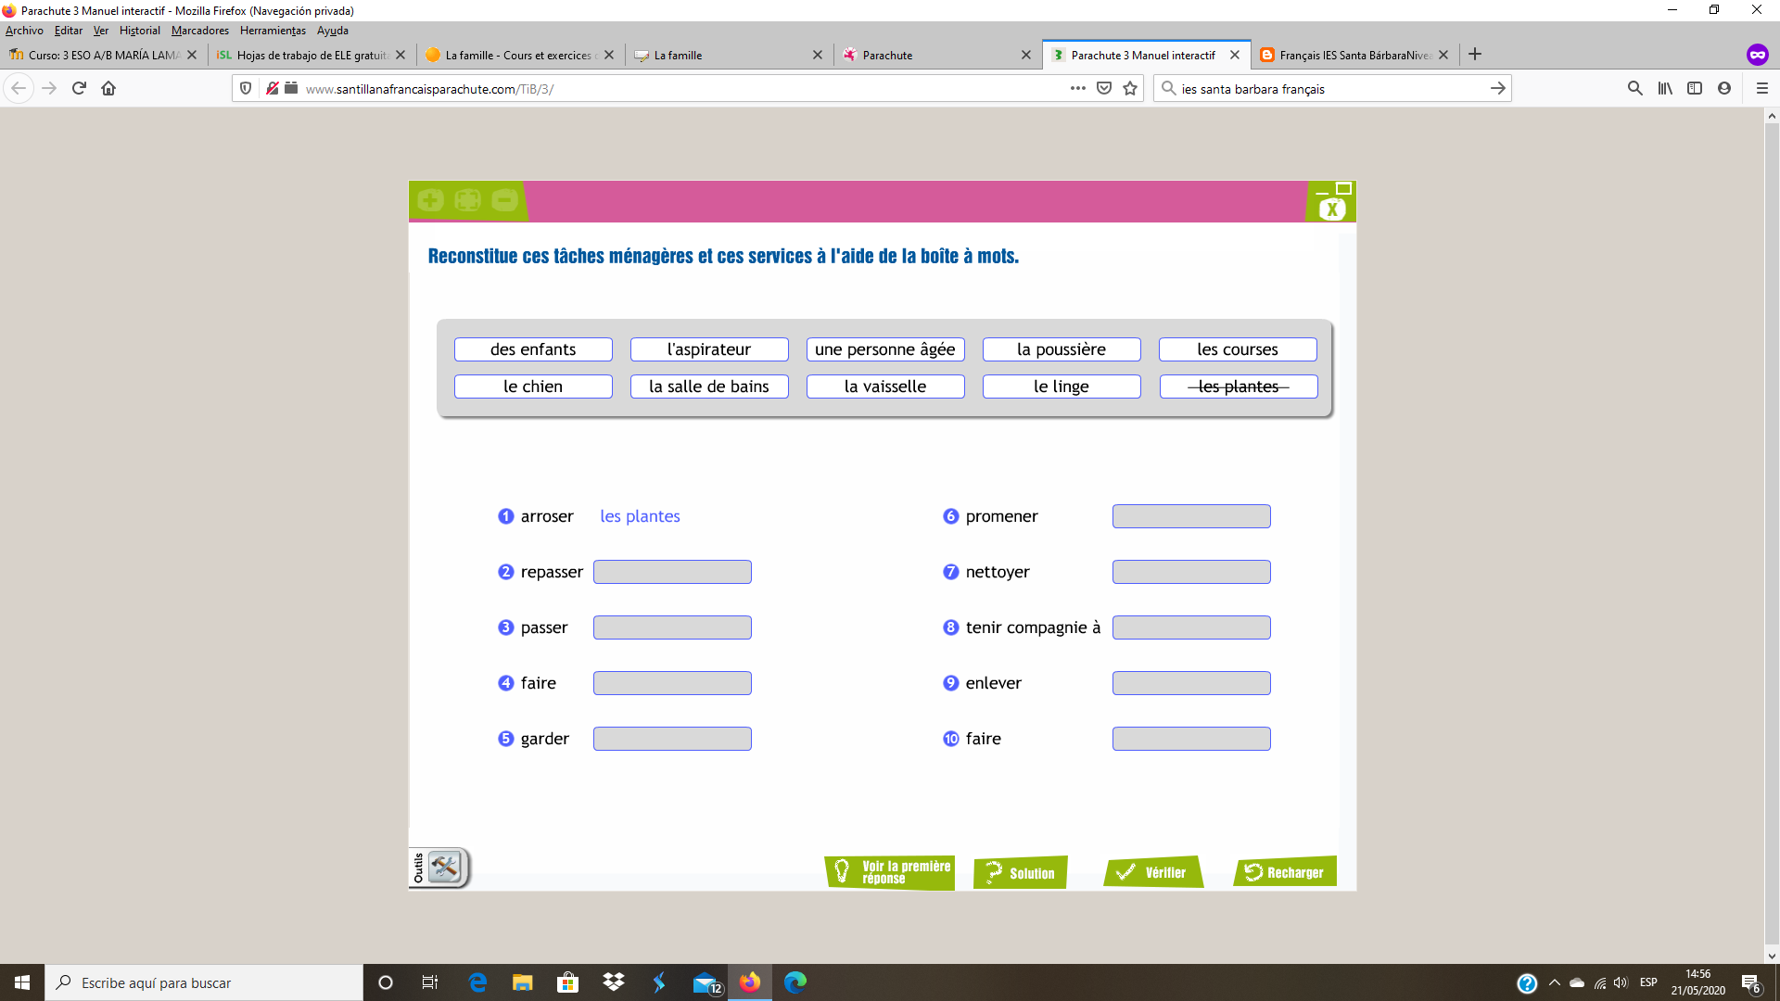Show hidden system tray icons
Screen dimensions: 1780x1001
[1555, 982]
